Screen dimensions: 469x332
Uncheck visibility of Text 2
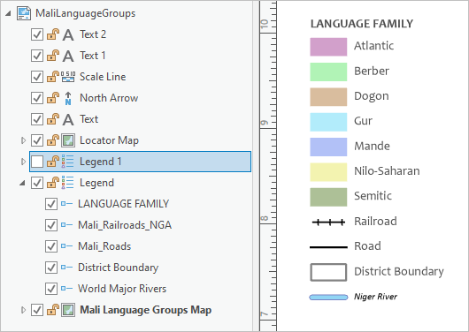click(x=37, y=34)
